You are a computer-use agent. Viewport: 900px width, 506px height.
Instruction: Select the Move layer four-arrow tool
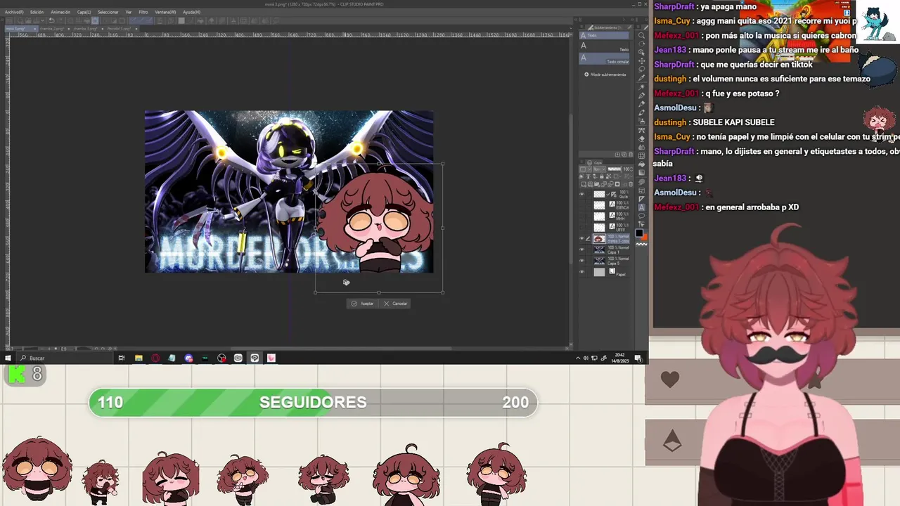tap(641, 60)
